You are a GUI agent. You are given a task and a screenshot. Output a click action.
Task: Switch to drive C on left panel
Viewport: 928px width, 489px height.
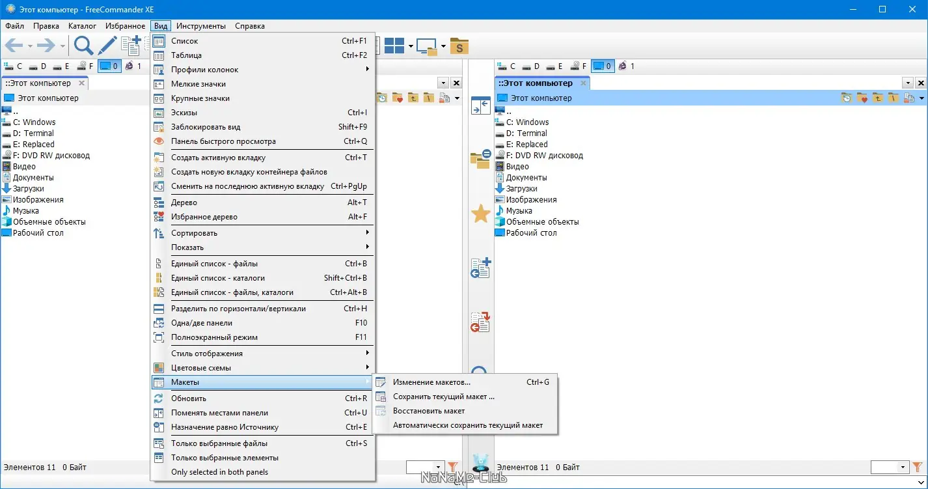click(x=14, y=66)
